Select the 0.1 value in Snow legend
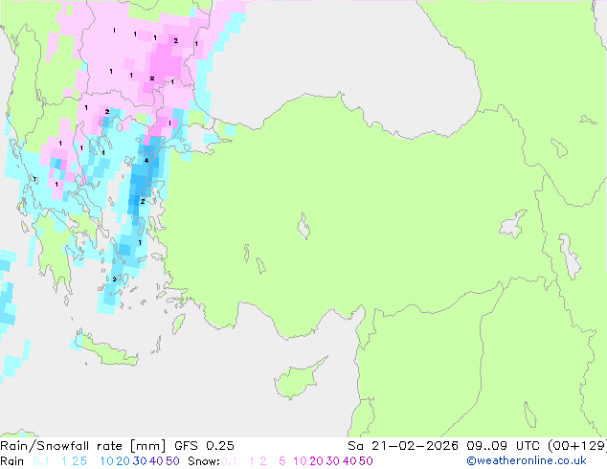The width and height of the screenshot is (607, 469). (x=229, y=461)
